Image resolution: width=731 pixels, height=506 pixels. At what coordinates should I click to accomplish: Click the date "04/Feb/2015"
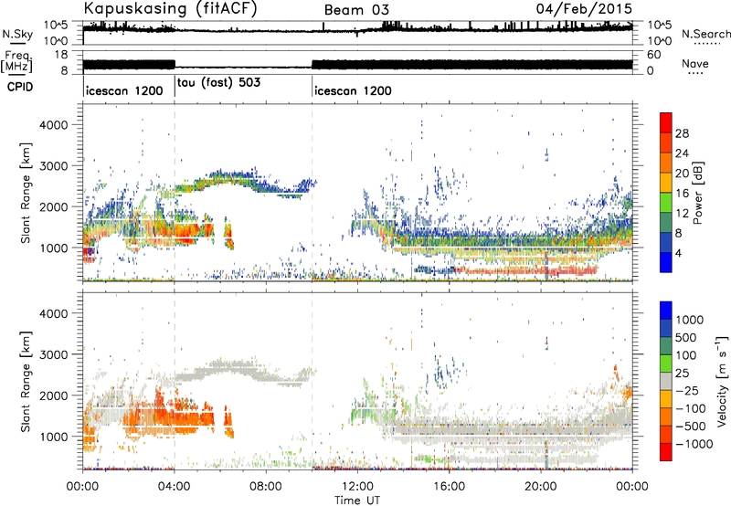point(584,8)
